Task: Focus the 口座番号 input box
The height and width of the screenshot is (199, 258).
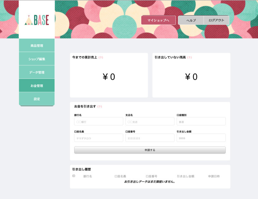Action: pos(150,138)
